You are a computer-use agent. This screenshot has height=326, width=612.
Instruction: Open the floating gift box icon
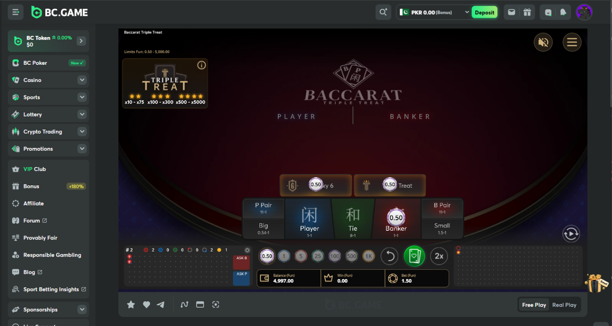pyautogui.click(x=596, y=283)
